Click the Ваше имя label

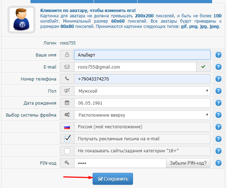pos(46,55)
